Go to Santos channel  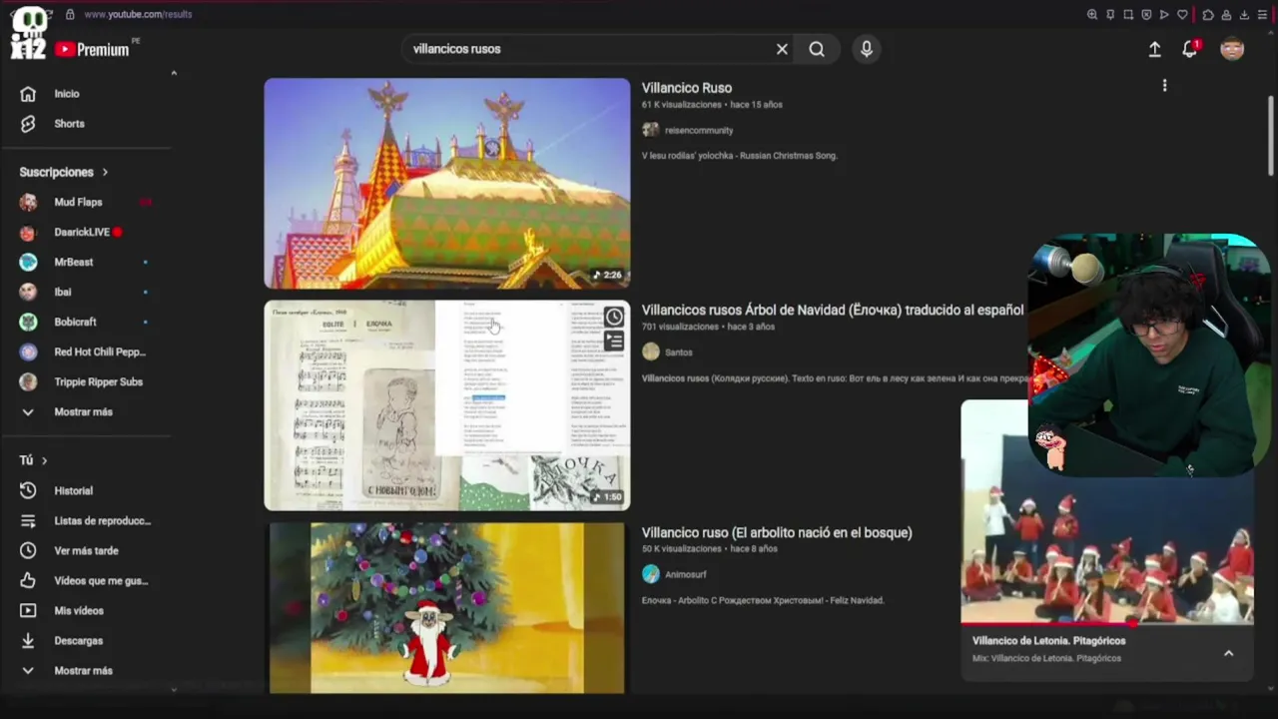coord(679,353)
